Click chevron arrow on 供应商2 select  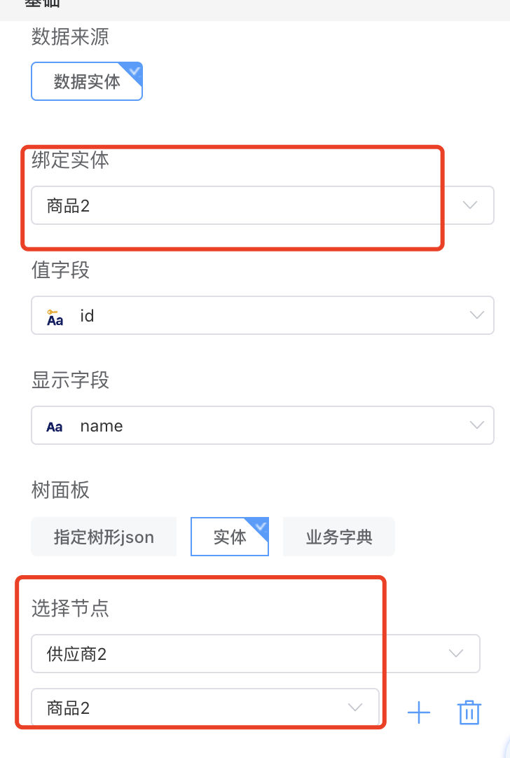tap(456, 654)
